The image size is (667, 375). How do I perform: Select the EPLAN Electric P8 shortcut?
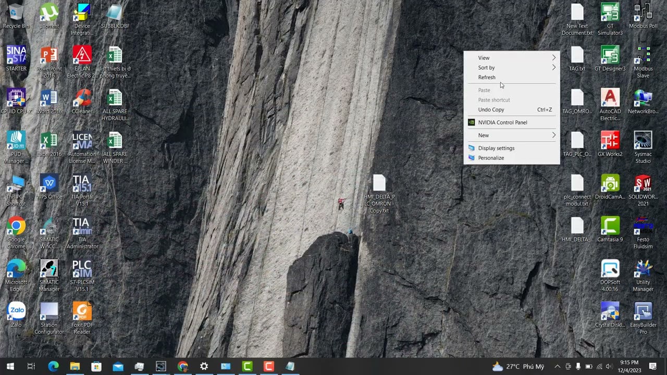click(82, 63)
